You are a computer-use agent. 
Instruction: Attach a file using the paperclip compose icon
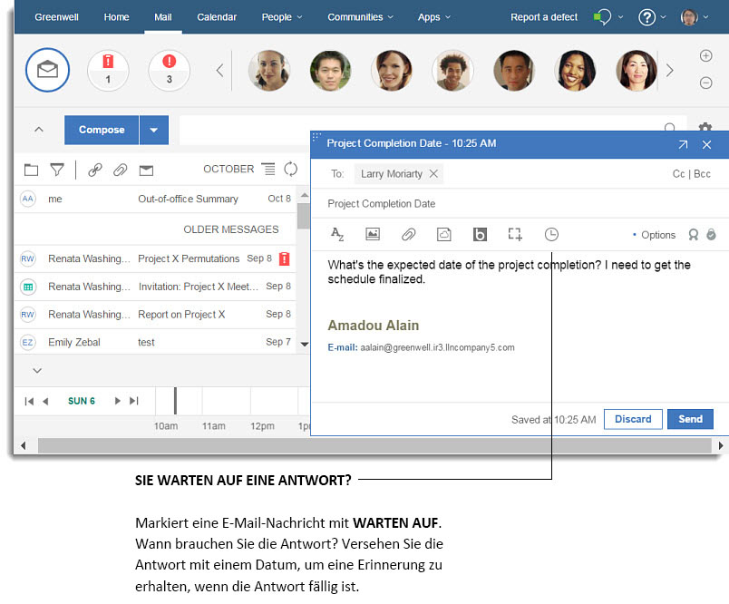click(x=408, y=234)
